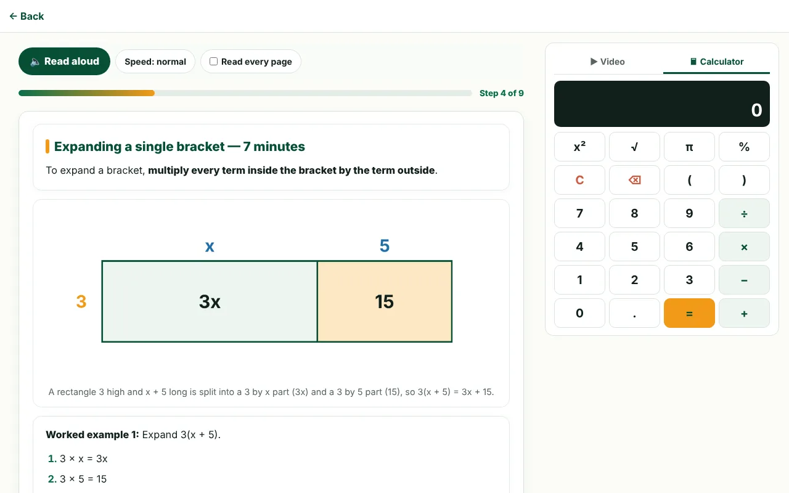This screenshot has width=789, height=493.
Task: Click heading 'Expanding a single bracket — 7 minutes'
Action: 179,147
